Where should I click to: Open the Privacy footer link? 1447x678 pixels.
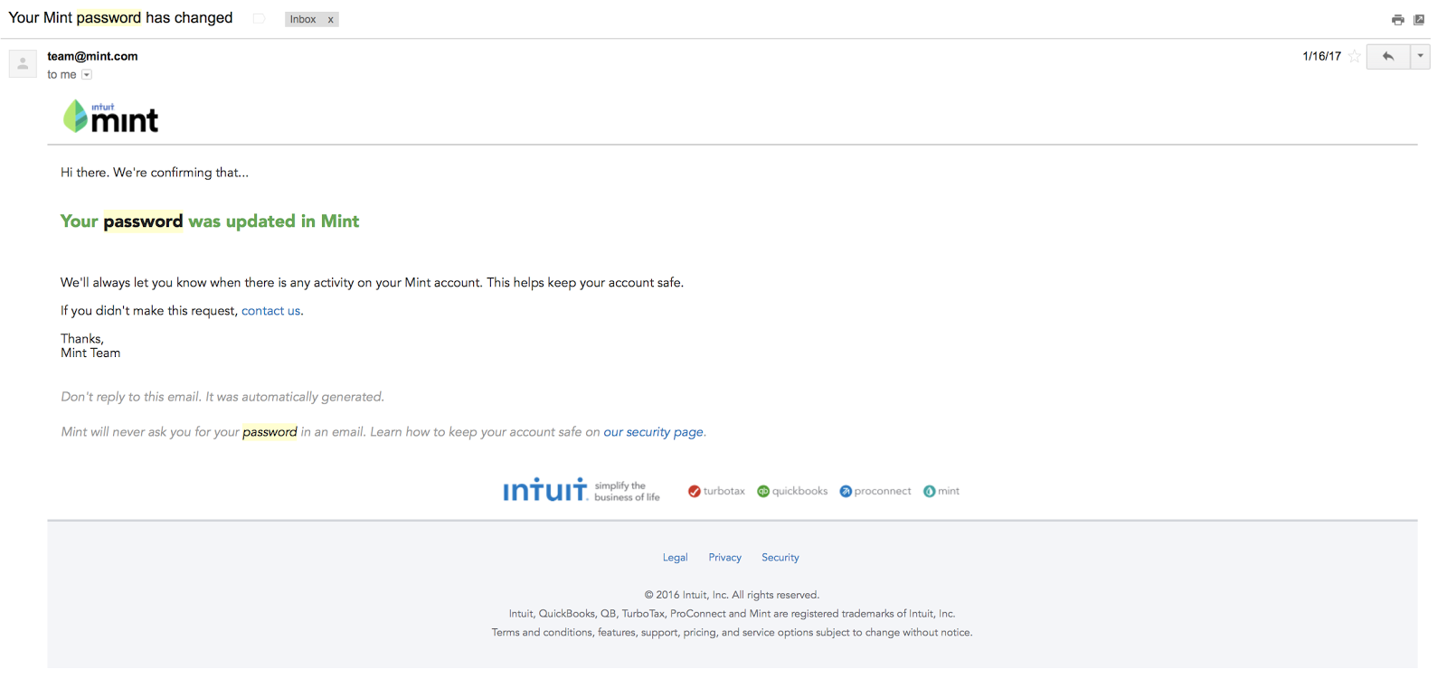click(x=724, y=558)
